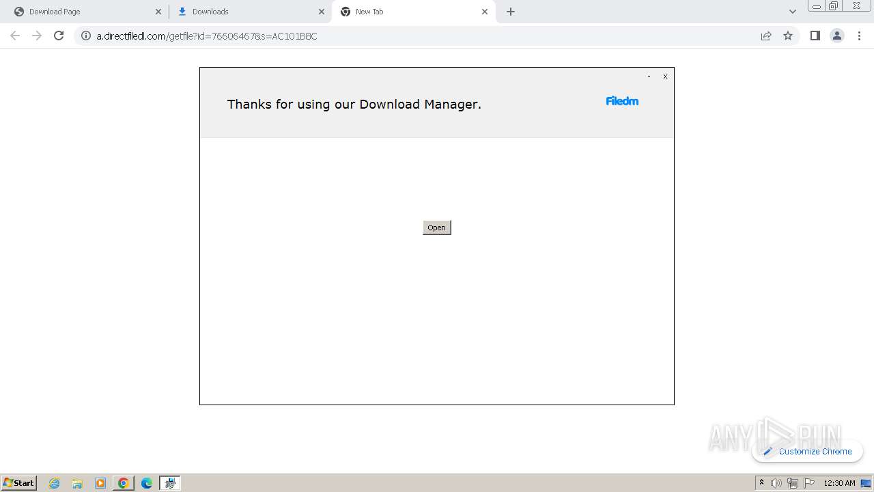Reload the current page
Screen dimensions: 874x492
[59, 36]
